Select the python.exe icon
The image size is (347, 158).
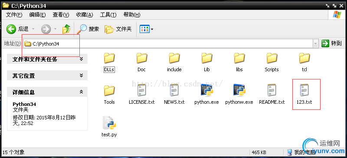tap(207, 90)
